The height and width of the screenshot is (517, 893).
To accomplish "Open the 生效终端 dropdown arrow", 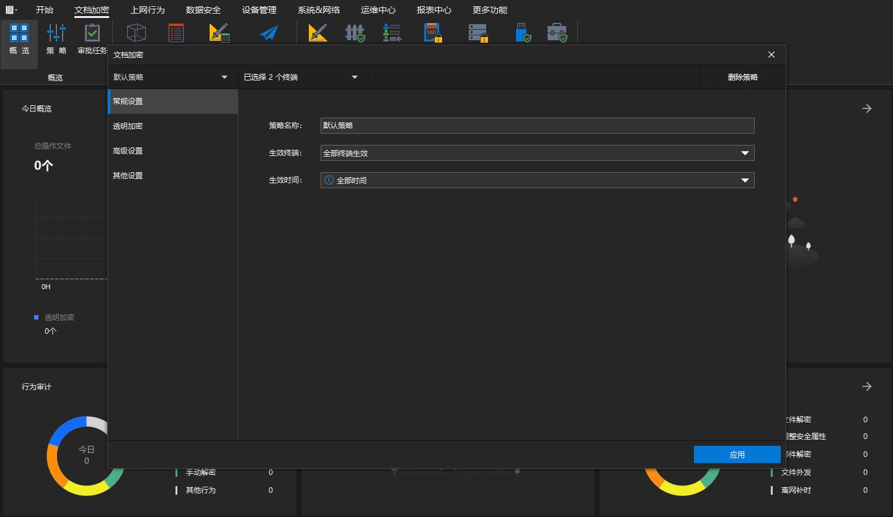I will (x=745, y=153).
